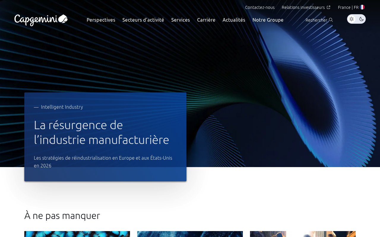Screen dimensions: 380x237
Task: Open the Actualités menu
Action: 234,20
